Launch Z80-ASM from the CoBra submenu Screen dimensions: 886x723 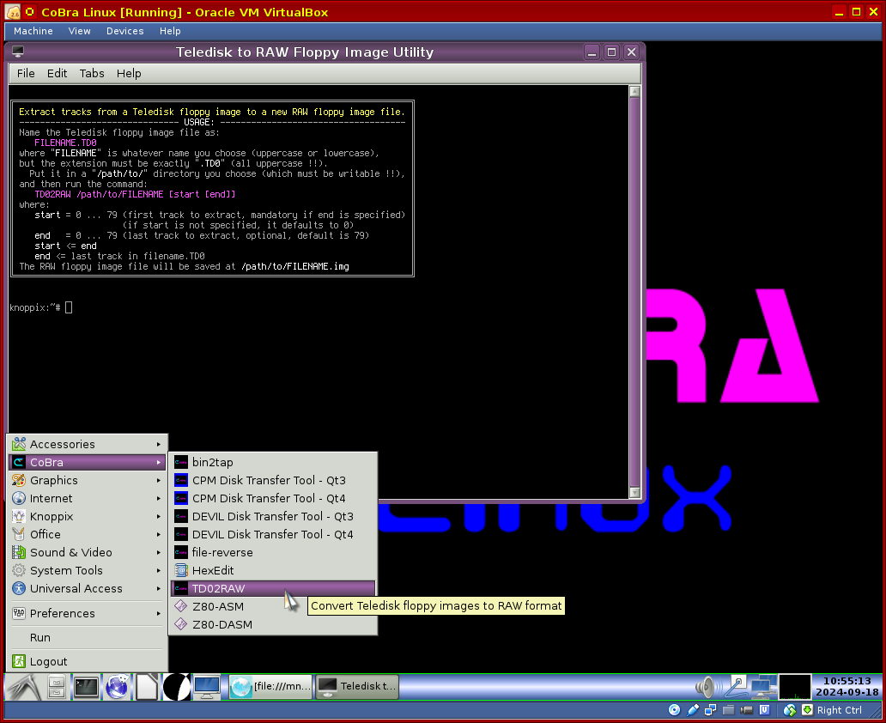pos(218,606)
